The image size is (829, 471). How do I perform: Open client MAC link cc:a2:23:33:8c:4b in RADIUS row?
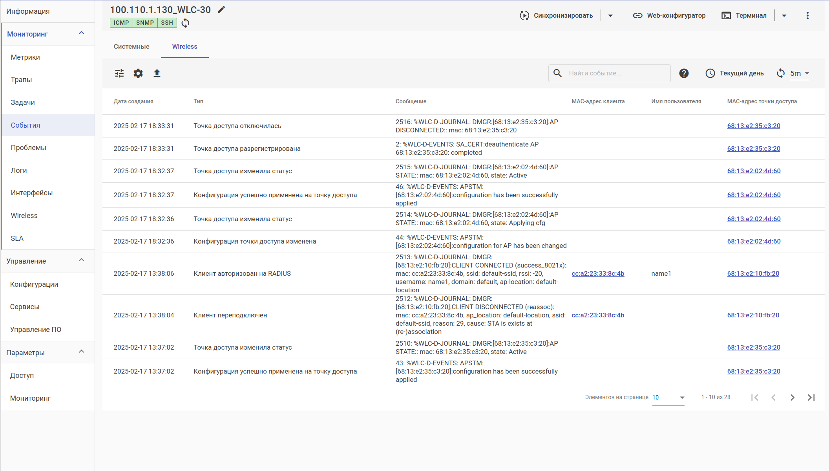[x=598, y=273]
